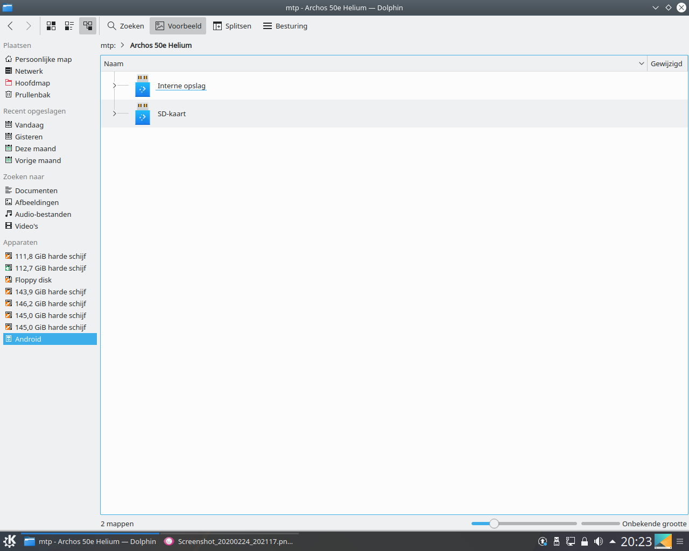Toggle keep-above window diamond button

tap(668, 8)
